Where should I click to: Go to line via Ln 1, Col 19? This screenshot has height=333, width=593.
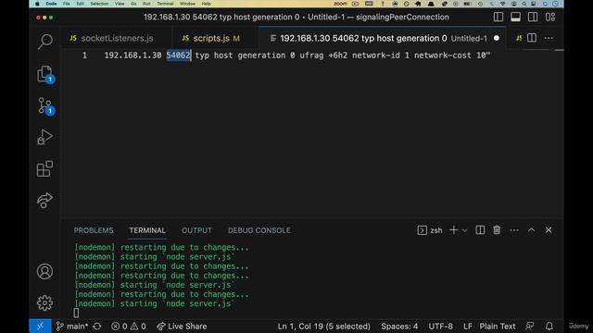point(323,327)
